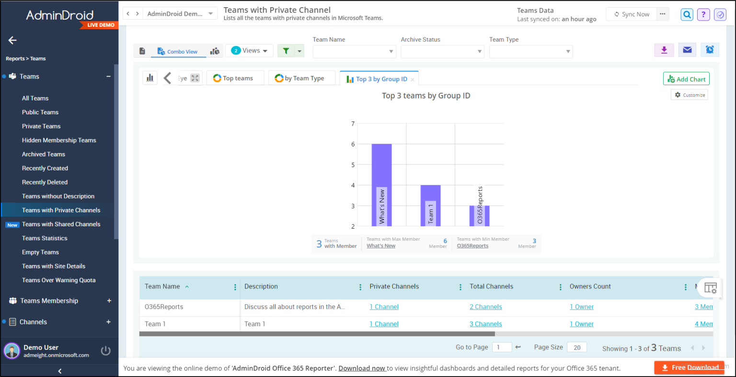Click the power logout icon
This screenshot has width=736, height=377.
click(106, 351)
